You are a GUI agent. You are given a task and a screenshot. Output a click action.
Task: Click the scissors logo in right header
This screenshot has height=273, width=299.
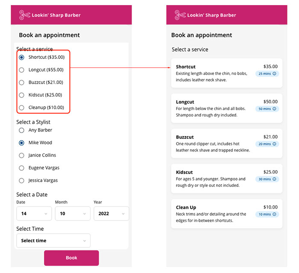pos(180,15)
